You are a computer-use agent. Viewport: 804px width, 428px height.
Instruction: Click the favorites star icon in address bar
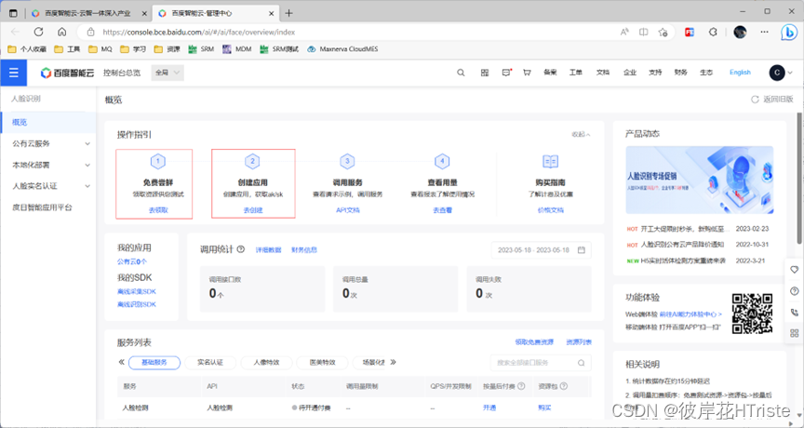663,32
